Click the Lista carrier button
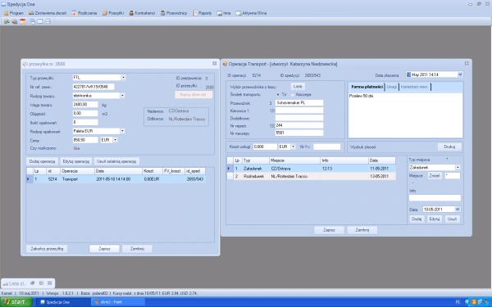The image size is (492, 307). pos(298,86)
